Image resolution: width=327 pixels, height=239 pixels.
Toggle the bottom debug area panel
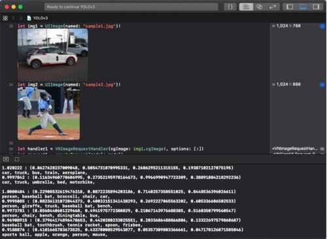tap(303, 7)
